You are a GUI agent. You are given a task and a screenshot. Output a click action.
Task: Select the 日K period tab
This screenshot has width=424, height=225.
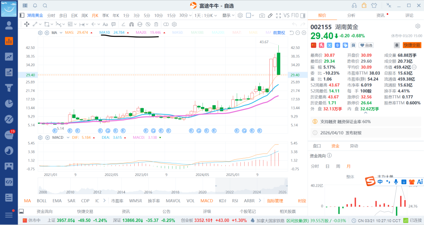coord(74,15)
